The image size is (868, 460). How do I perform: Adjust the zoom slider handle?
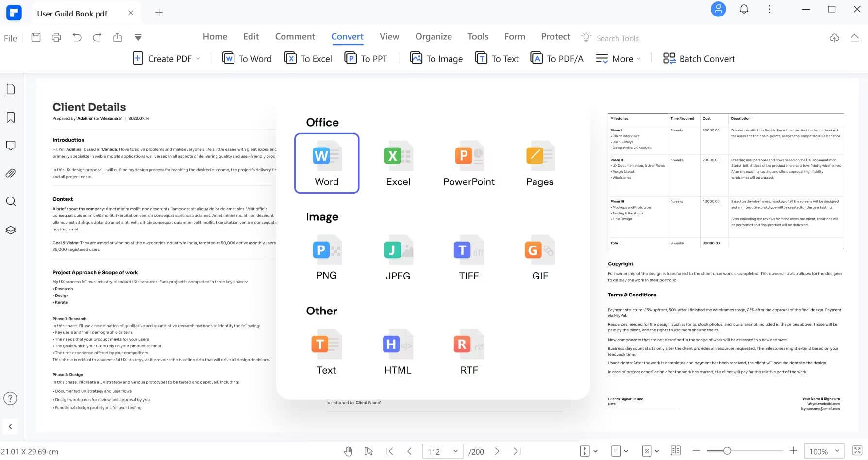point(727,451)
